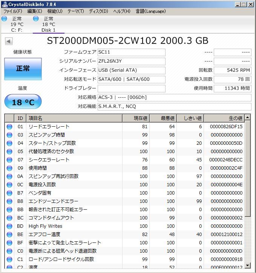Click status icon of row B7 ベンダ固有
The height and width of the screenshot is (273, 256).
(9, 193)
